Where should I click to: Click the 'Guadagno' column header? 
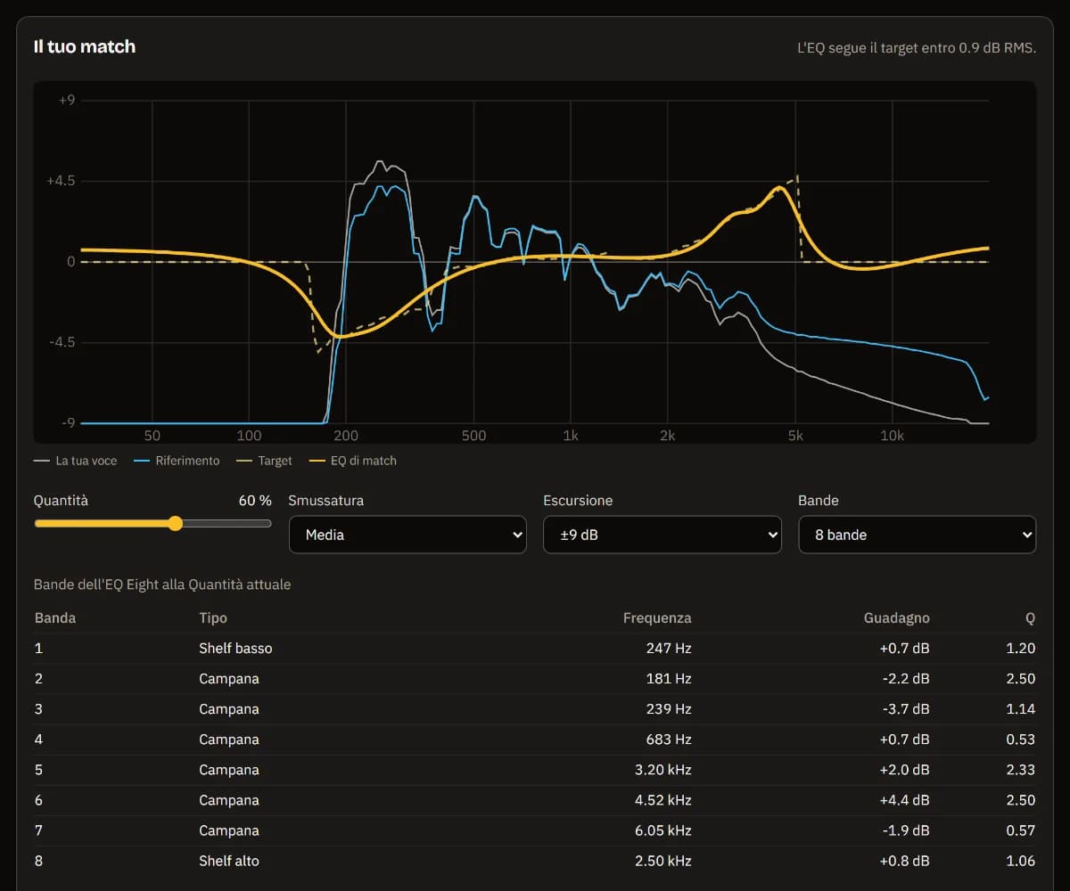click(897, 617)
